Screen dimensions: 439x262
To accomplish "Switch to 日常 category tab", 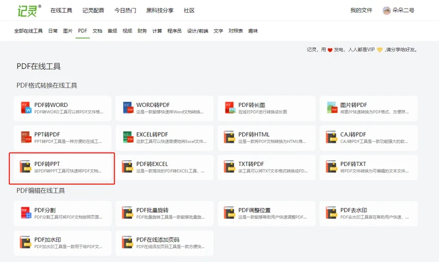I will click(x=53, y=31).
